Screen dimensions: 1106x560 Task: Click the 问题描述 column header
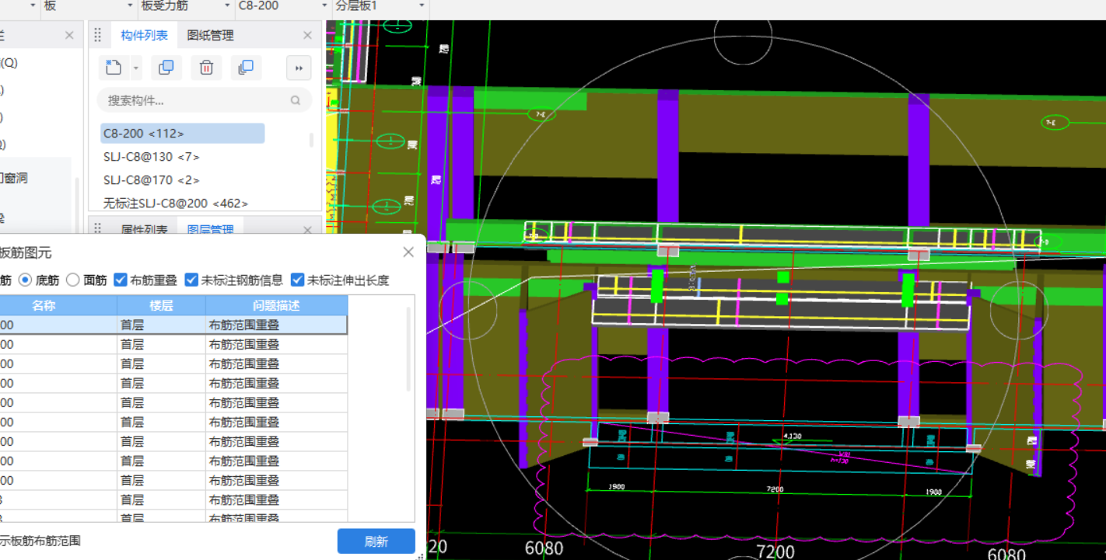(x=276, y=305)
